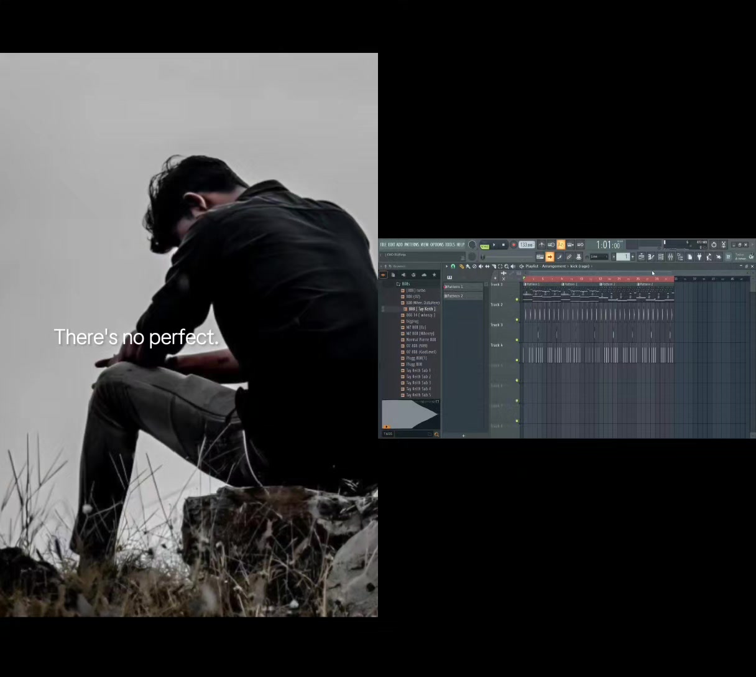Toggle wait for input to start playing

pyautogui.click(x=551, y=245)
